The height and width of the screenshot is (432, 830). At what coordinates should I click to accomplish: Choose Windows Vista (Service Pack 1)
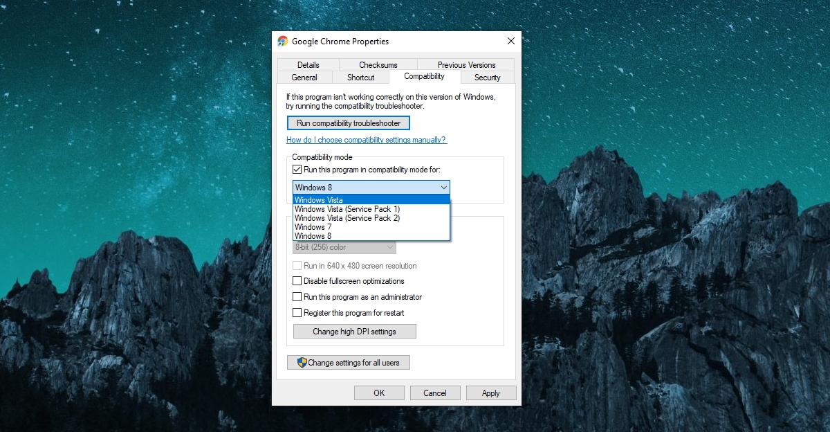[x=371, y=209]
